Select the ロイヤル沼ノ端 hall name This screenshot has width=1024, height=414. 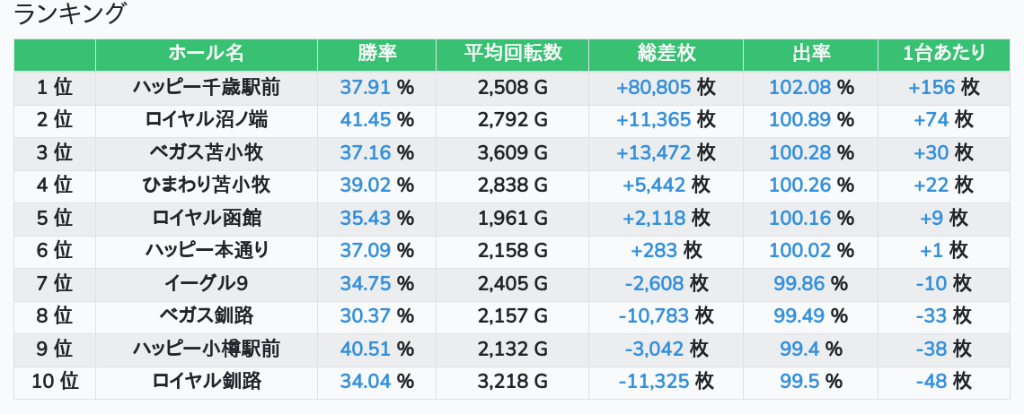pyautogui.click(x=206, y=120)
